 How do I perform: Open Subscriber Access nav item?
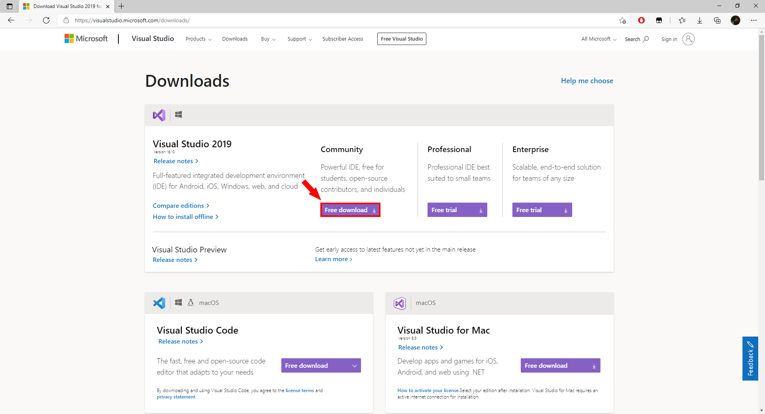tap(343, 39)
